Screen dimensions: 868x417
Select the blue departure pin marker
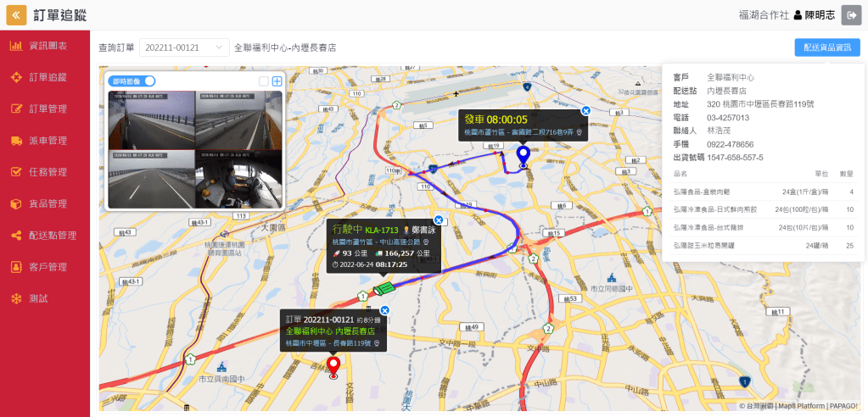(x=523, y=157)
